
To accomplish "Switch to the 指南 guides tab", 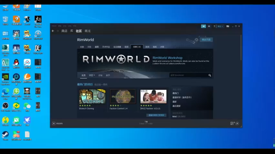I will (x=155, y=47).
